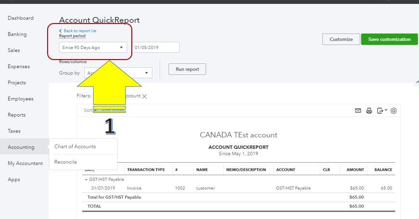Open Taxes in sidebar
This screenshot has height=219, width=419.
click(14, 131)
